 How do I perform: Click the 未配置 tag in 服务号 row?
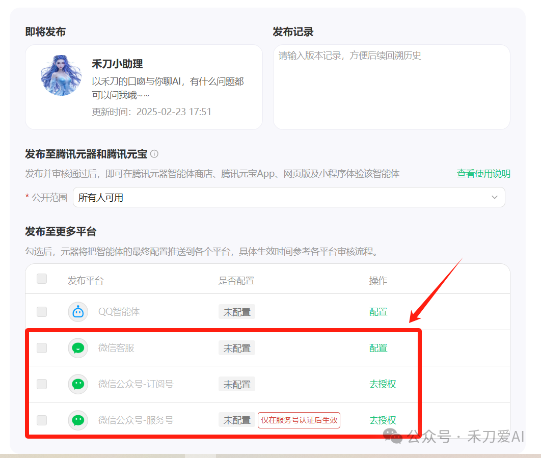coord(237,420)
